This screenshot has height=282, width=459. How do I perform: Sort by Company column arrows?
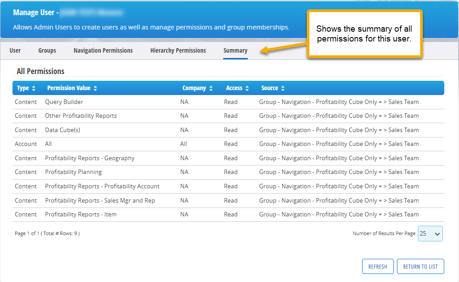(x=211, y=88)
